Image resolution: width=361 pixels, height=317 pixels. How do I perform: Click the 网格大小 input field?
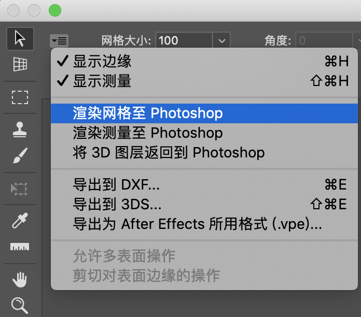click(184, 40)
